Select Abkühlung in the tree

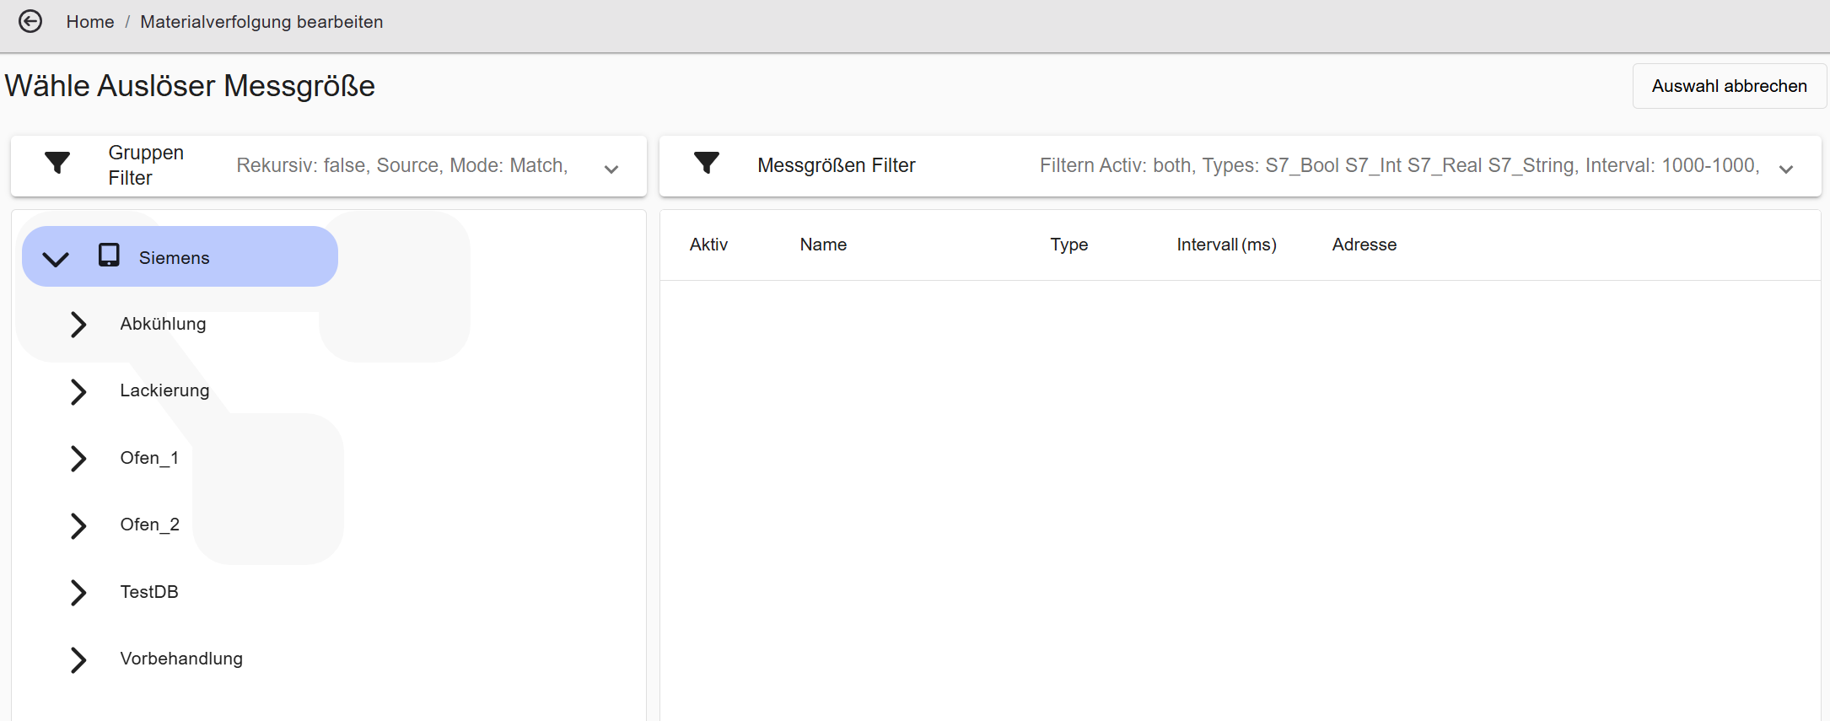tap(163, 324)
